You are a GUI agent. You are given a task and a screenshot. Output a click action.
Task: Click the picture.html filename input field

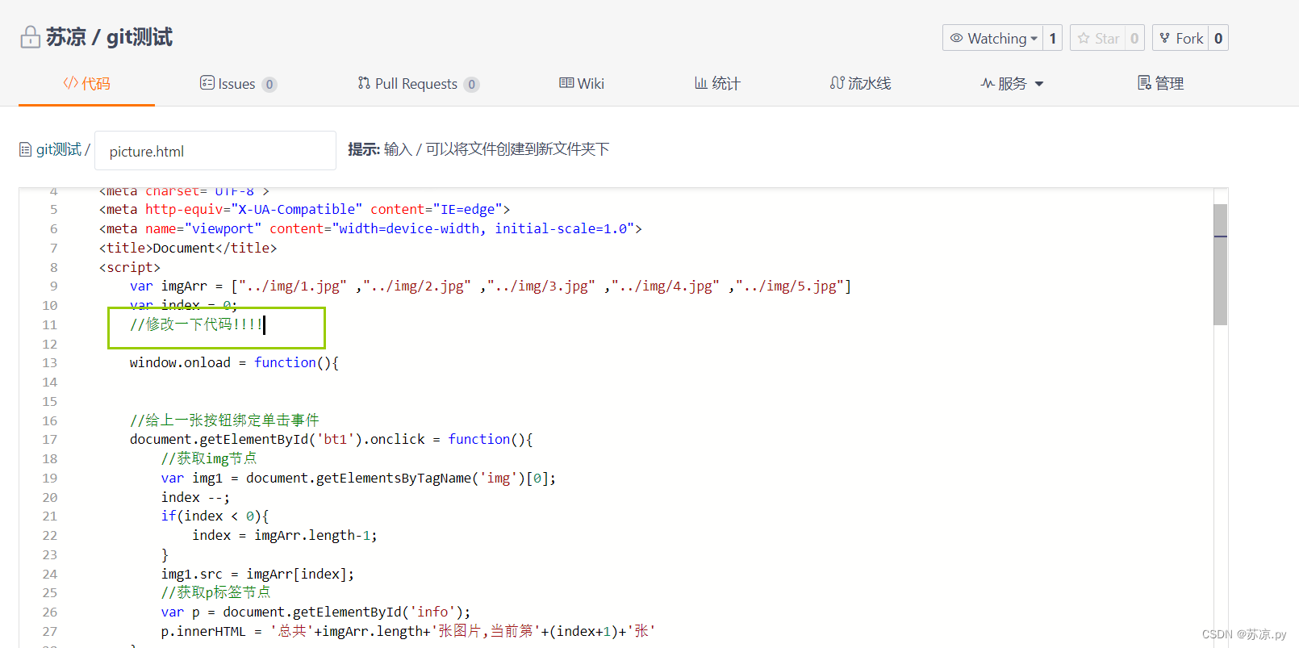click(215, 151)
